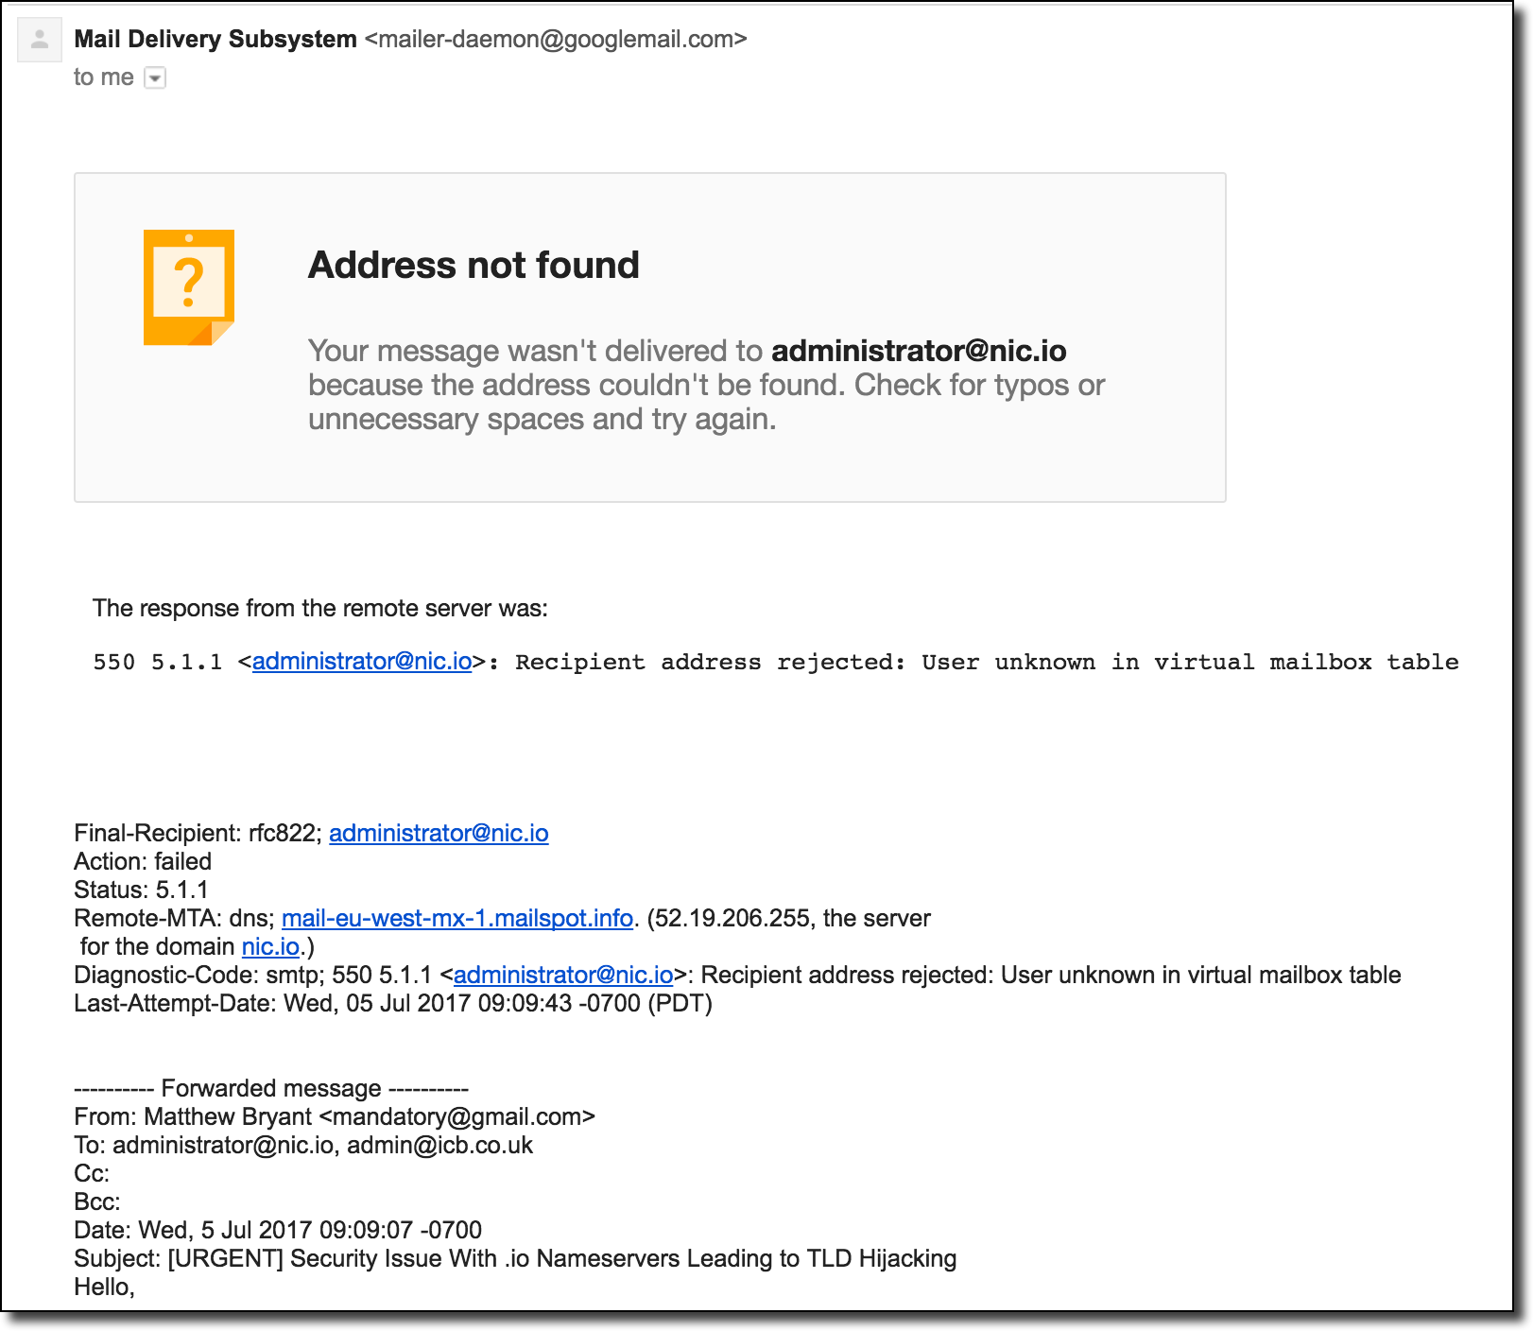Viewport: 1533px width, 1331px height.
Task: Click the orange question mark note icon
Action: [x=189, y=287]
